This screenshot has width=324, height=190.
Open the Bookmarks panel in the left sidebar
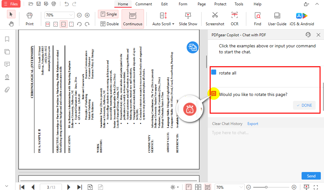pos(7,39)
